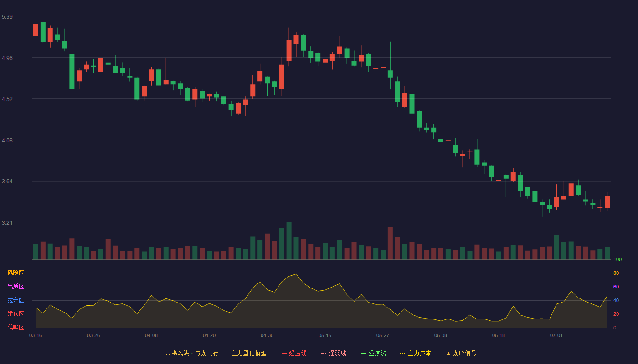Viewport: 638px width, 364px height.
Task: Toggle the 强压线 legend label
Action: click(298, 353)
